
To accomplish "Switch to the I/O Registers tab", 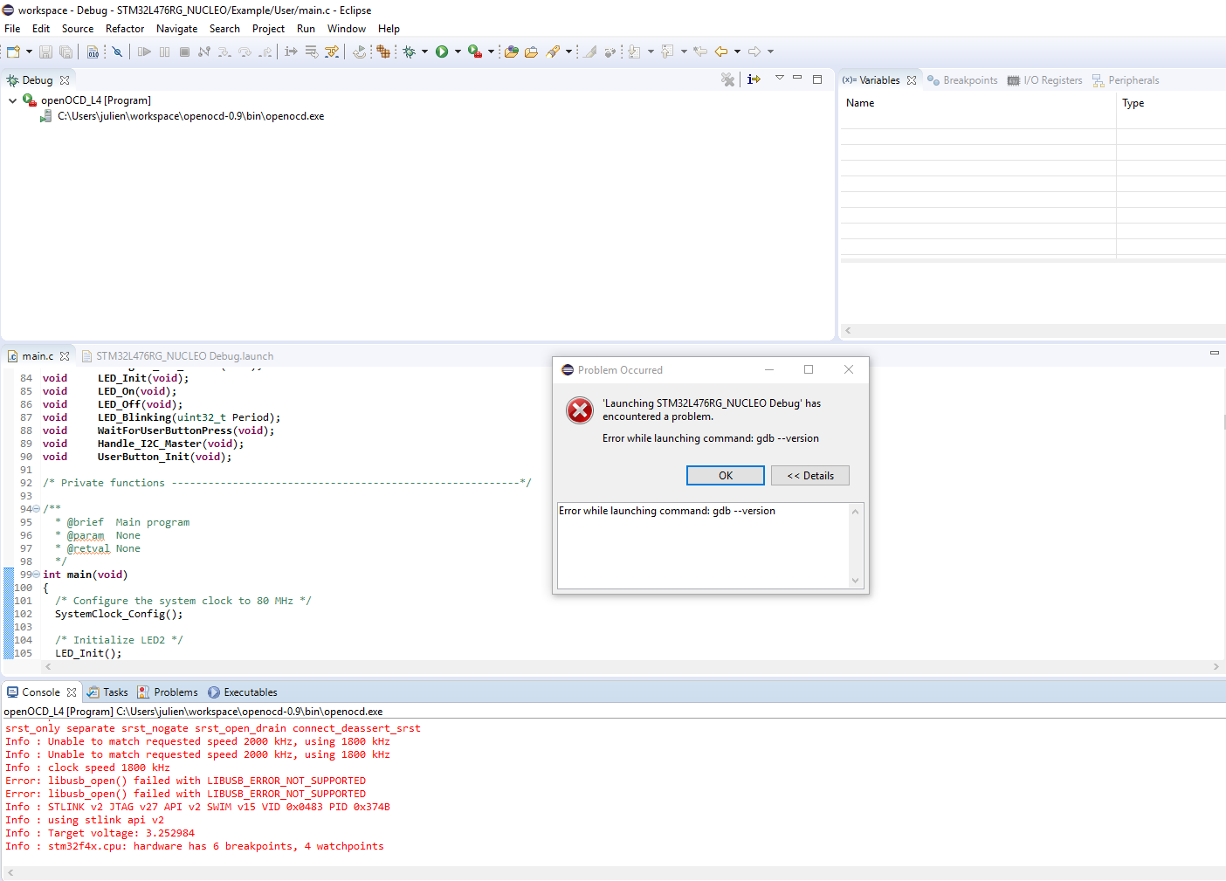I will (1044, 80).
